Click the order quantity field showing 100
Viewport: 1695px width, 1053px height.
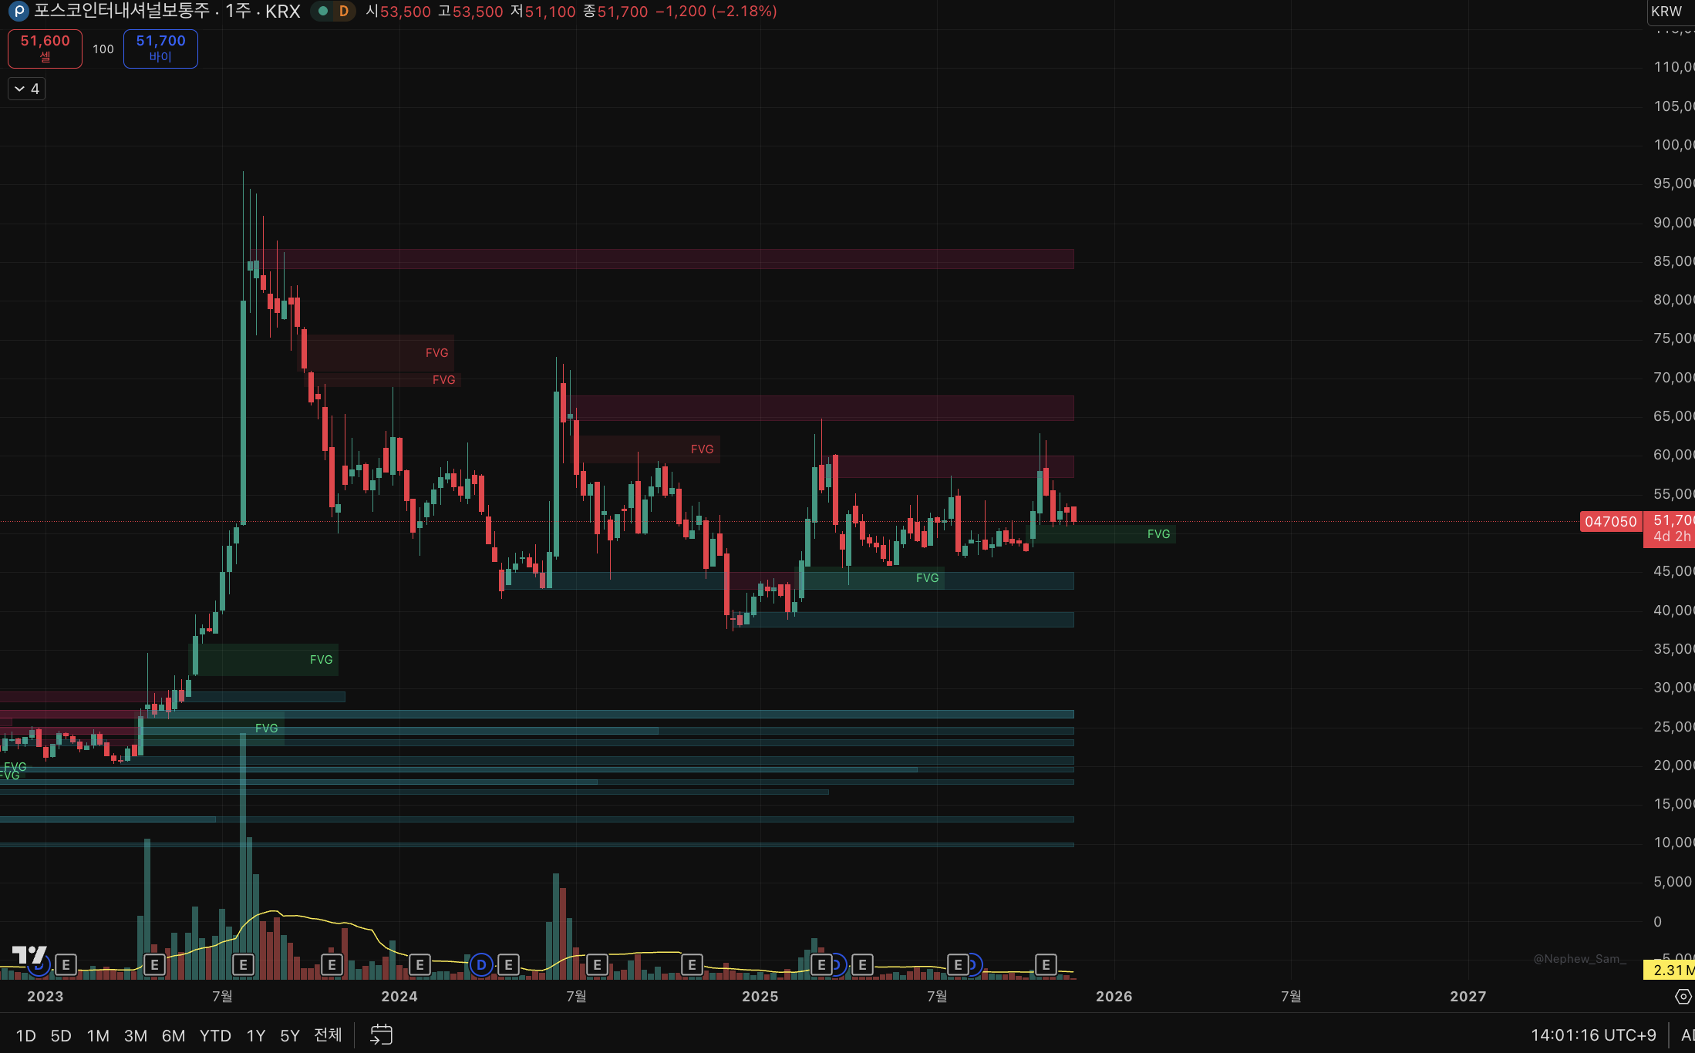103,49
